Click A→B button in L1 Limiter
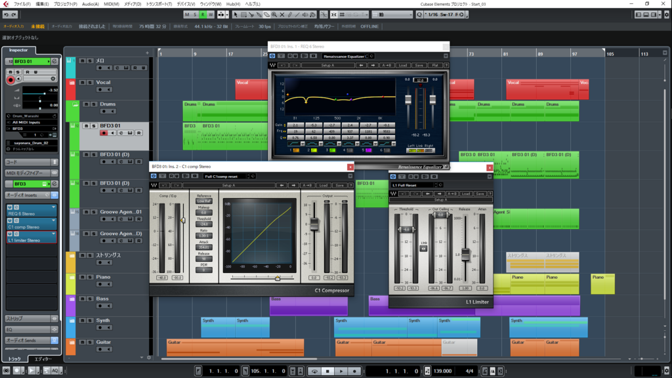This screenshot has height=378, width=672. coord(451,194)
